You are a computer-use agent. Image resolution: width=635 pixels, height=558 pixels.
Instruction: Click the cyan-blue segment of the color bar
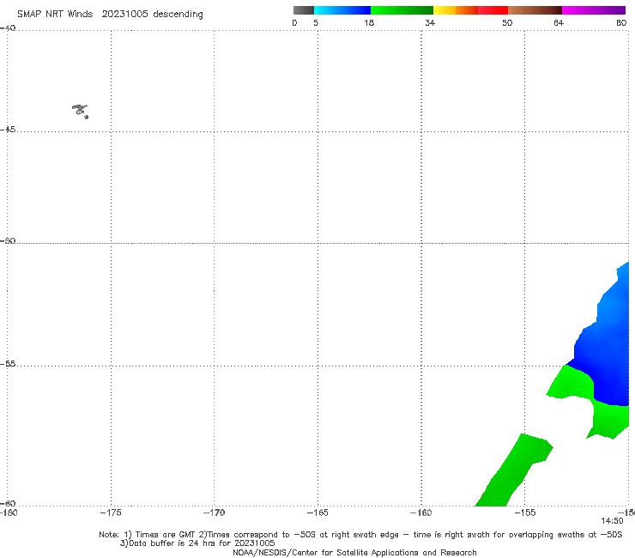[x=342, y=10]
